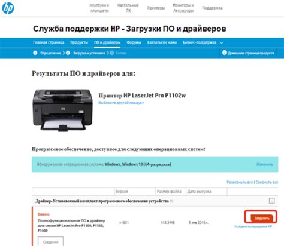Click the Свернуть все link
The width and height of the screenshot is (284, 246).
click(267, 182)
